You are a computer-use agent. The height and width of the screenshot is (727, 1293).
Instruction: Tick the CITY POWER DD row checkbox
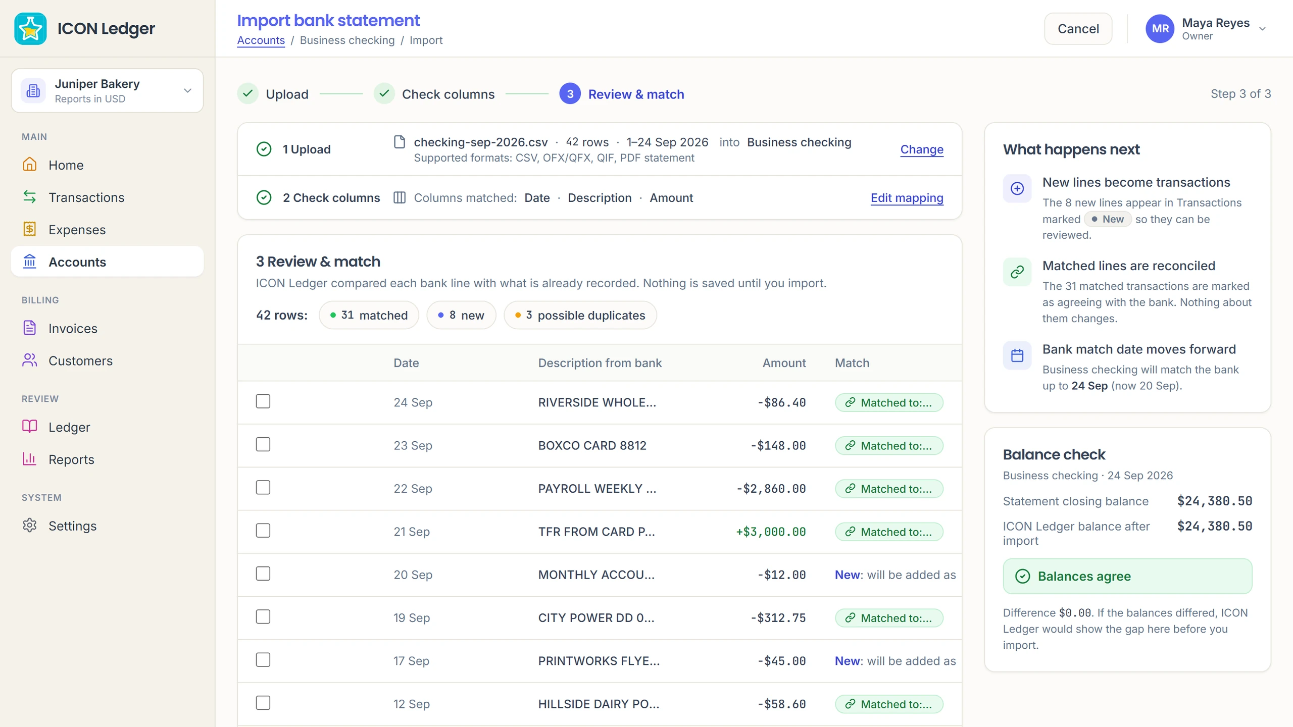(x=263, y=617)
